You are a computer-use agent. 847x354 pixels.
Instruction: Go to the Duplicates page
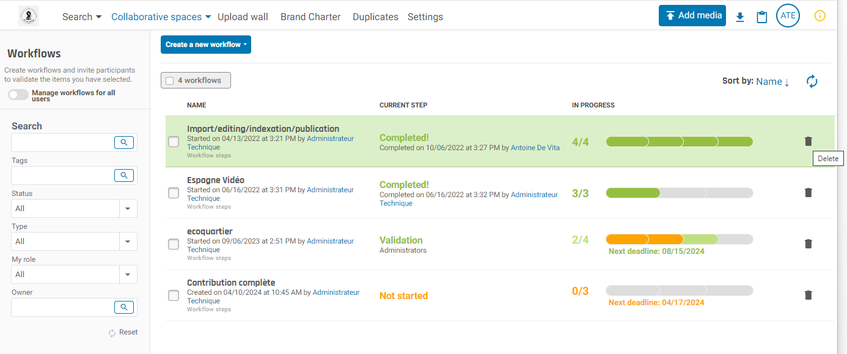(375, 17)
